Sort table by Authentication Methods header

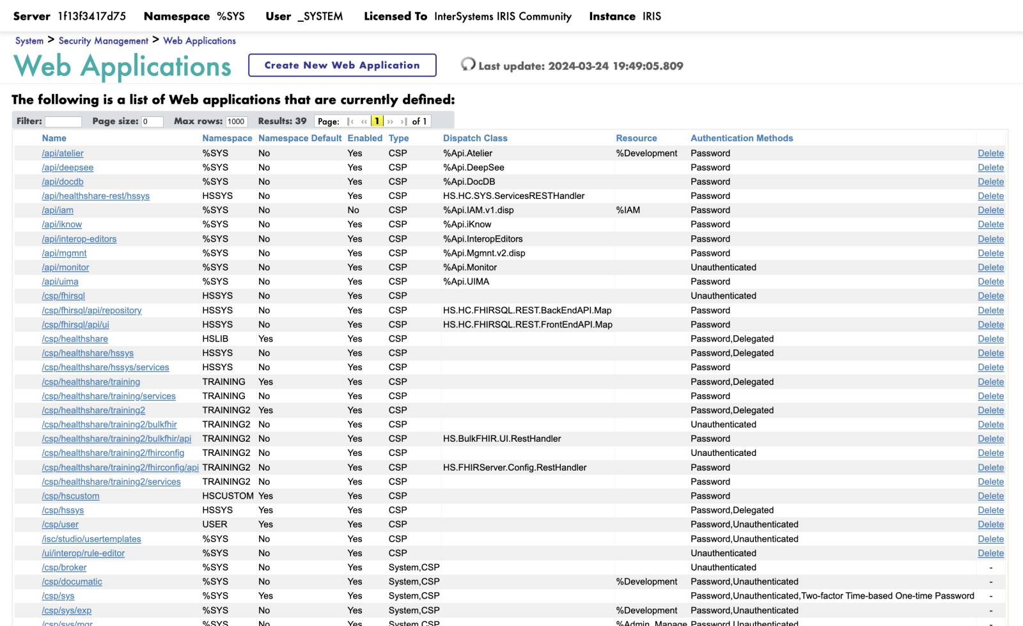coord(741,138)
